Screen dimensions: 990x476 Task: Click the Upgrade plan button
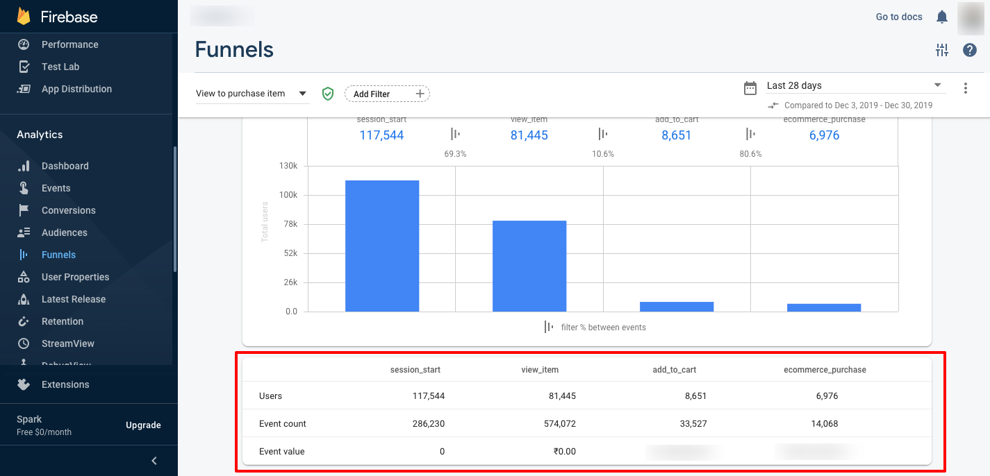(x=143, y=425)
